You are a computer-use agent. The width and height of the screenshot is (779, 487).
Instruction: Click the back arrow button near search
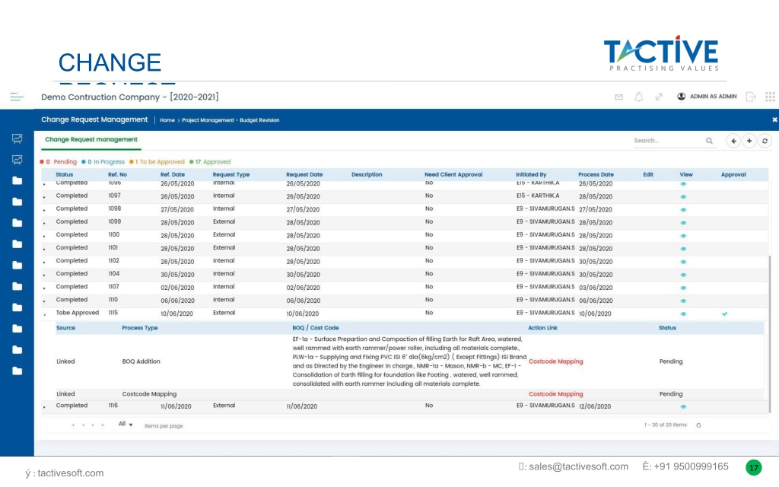(x=733, y=141)
